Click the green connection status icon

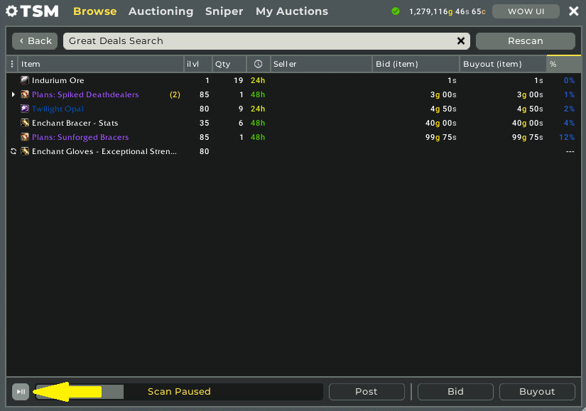(396, 11)
